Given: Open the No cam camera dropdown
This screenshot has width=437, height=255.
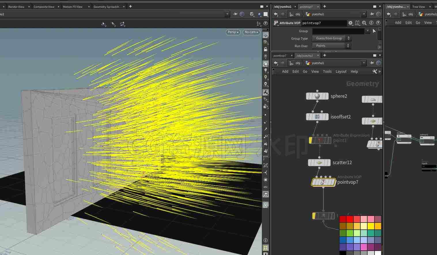Looking at the screenshot, I should click(x=251, y=32).
